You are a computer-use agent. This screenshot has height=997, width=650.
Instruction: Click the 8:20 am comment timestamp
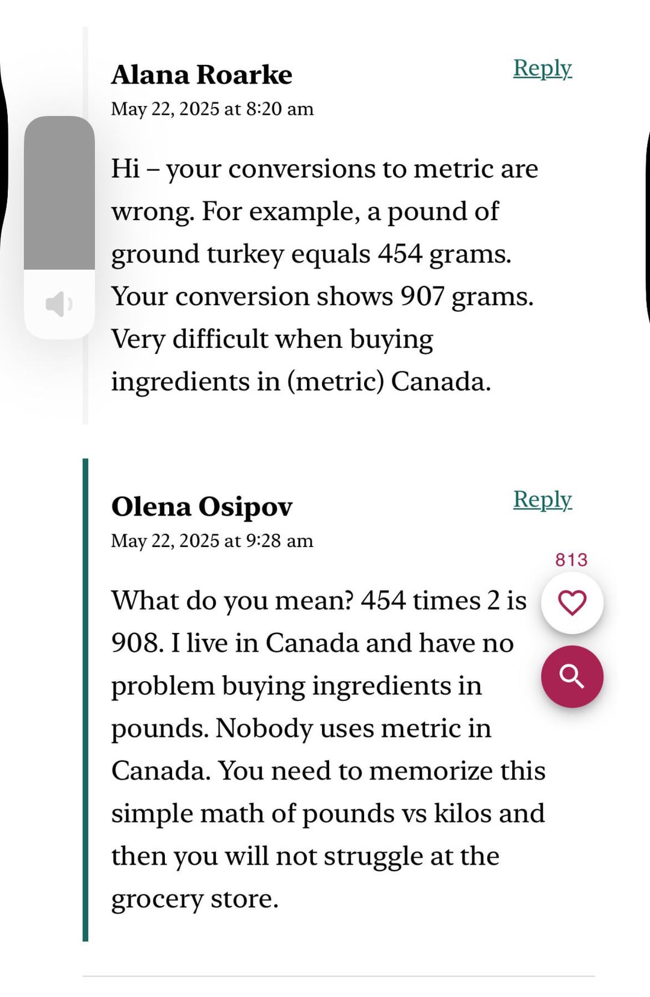(212, 109)
